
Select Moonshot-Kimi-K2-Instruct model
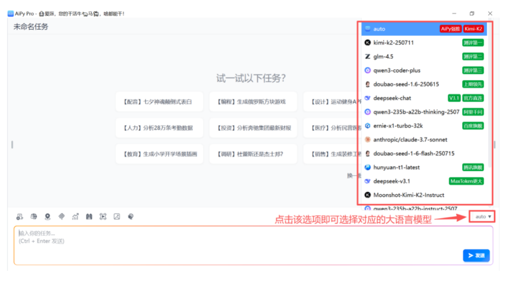pyautogui.click(x=424, y=195)
